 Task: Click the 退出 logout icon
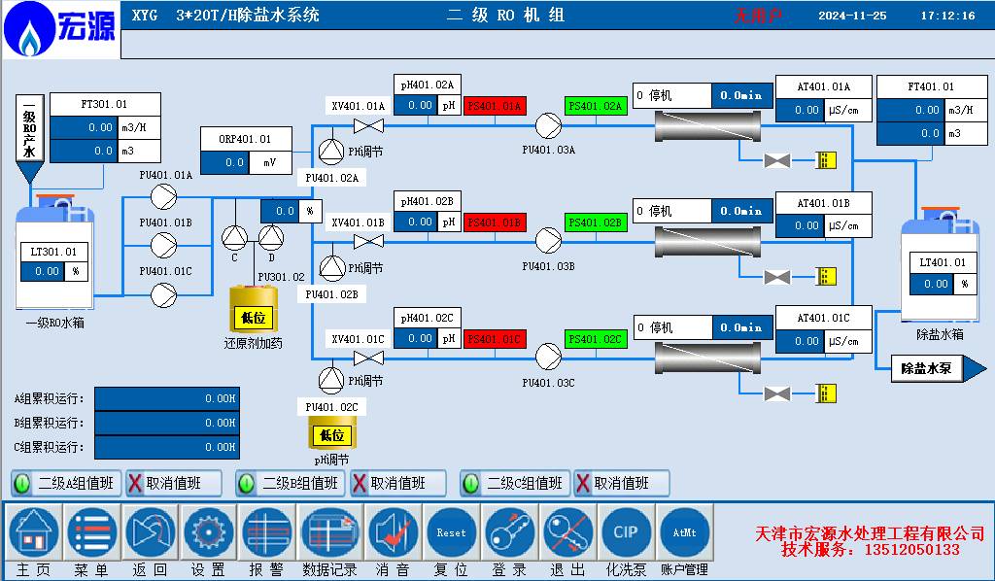click(x=567, y=533)
